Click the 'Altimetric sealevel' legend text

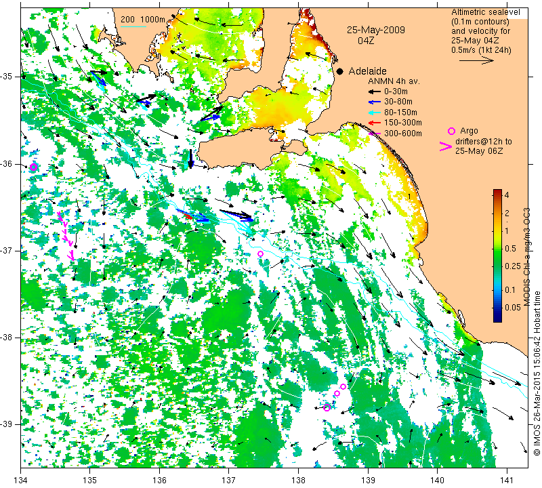tap(485, 12)
